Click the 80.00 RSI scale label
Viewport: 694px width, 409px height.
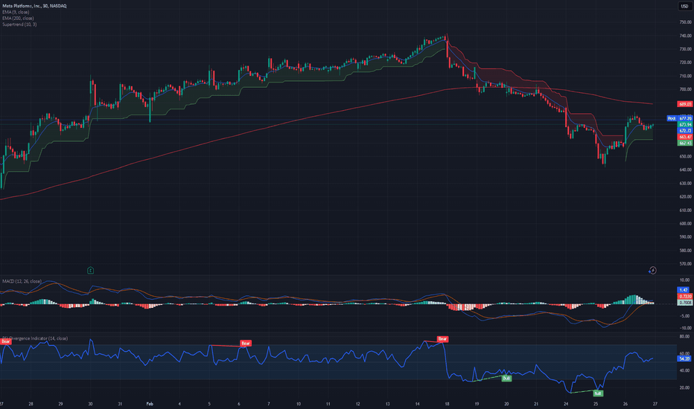click(684, 336)
